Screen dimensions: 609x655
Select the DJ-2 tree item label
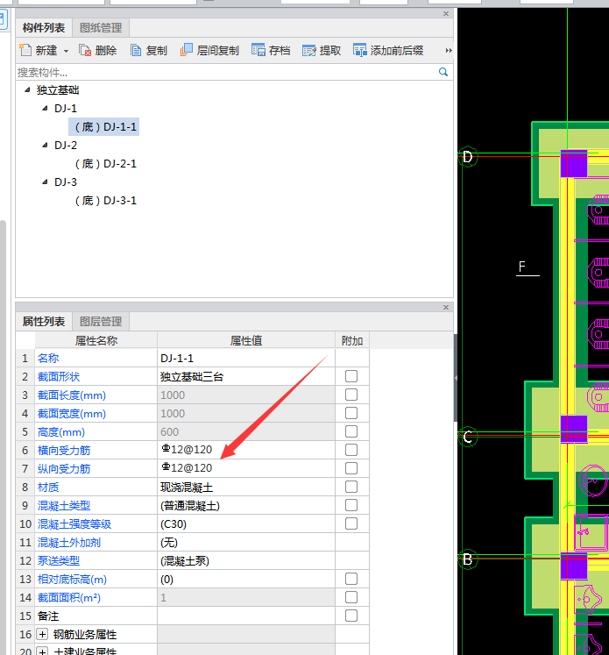tap(66, 145)
